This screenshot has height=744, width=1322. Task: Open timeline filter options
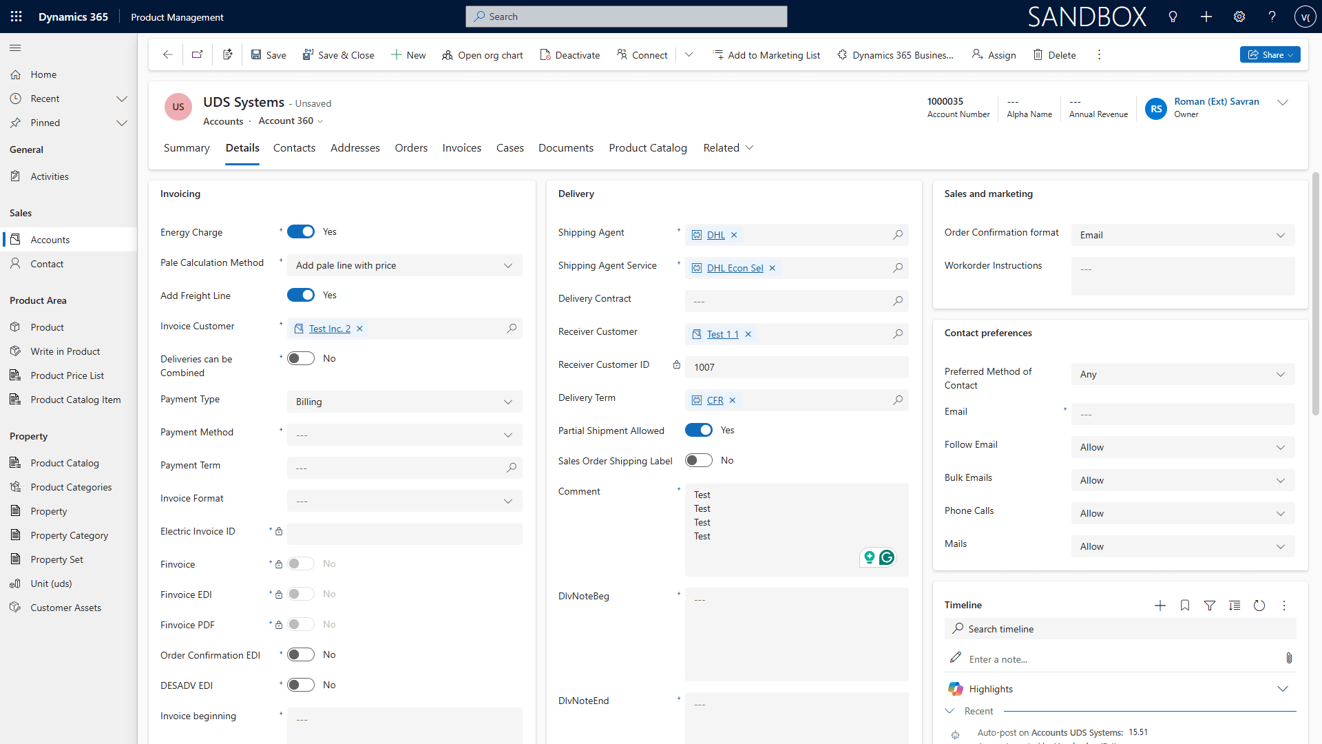(x=1210, y=605)
